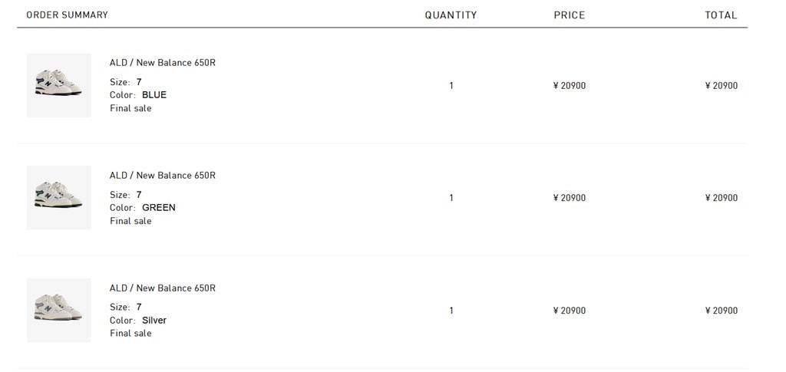Click the ¥ 20900 total in the Silver row
Viewport: 786px width, 372px height.
721,311
